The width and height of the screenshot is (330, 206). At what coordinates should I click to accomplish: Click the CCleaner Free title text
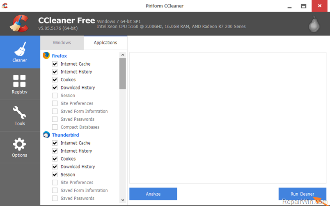pyautogui.click(x=66, y=21)
